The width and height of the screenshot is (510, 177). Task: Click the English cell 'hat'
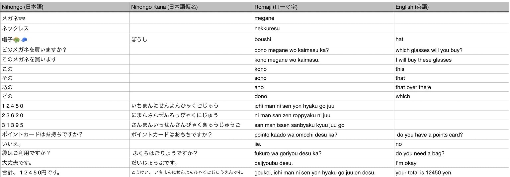[x=452, y=39]
